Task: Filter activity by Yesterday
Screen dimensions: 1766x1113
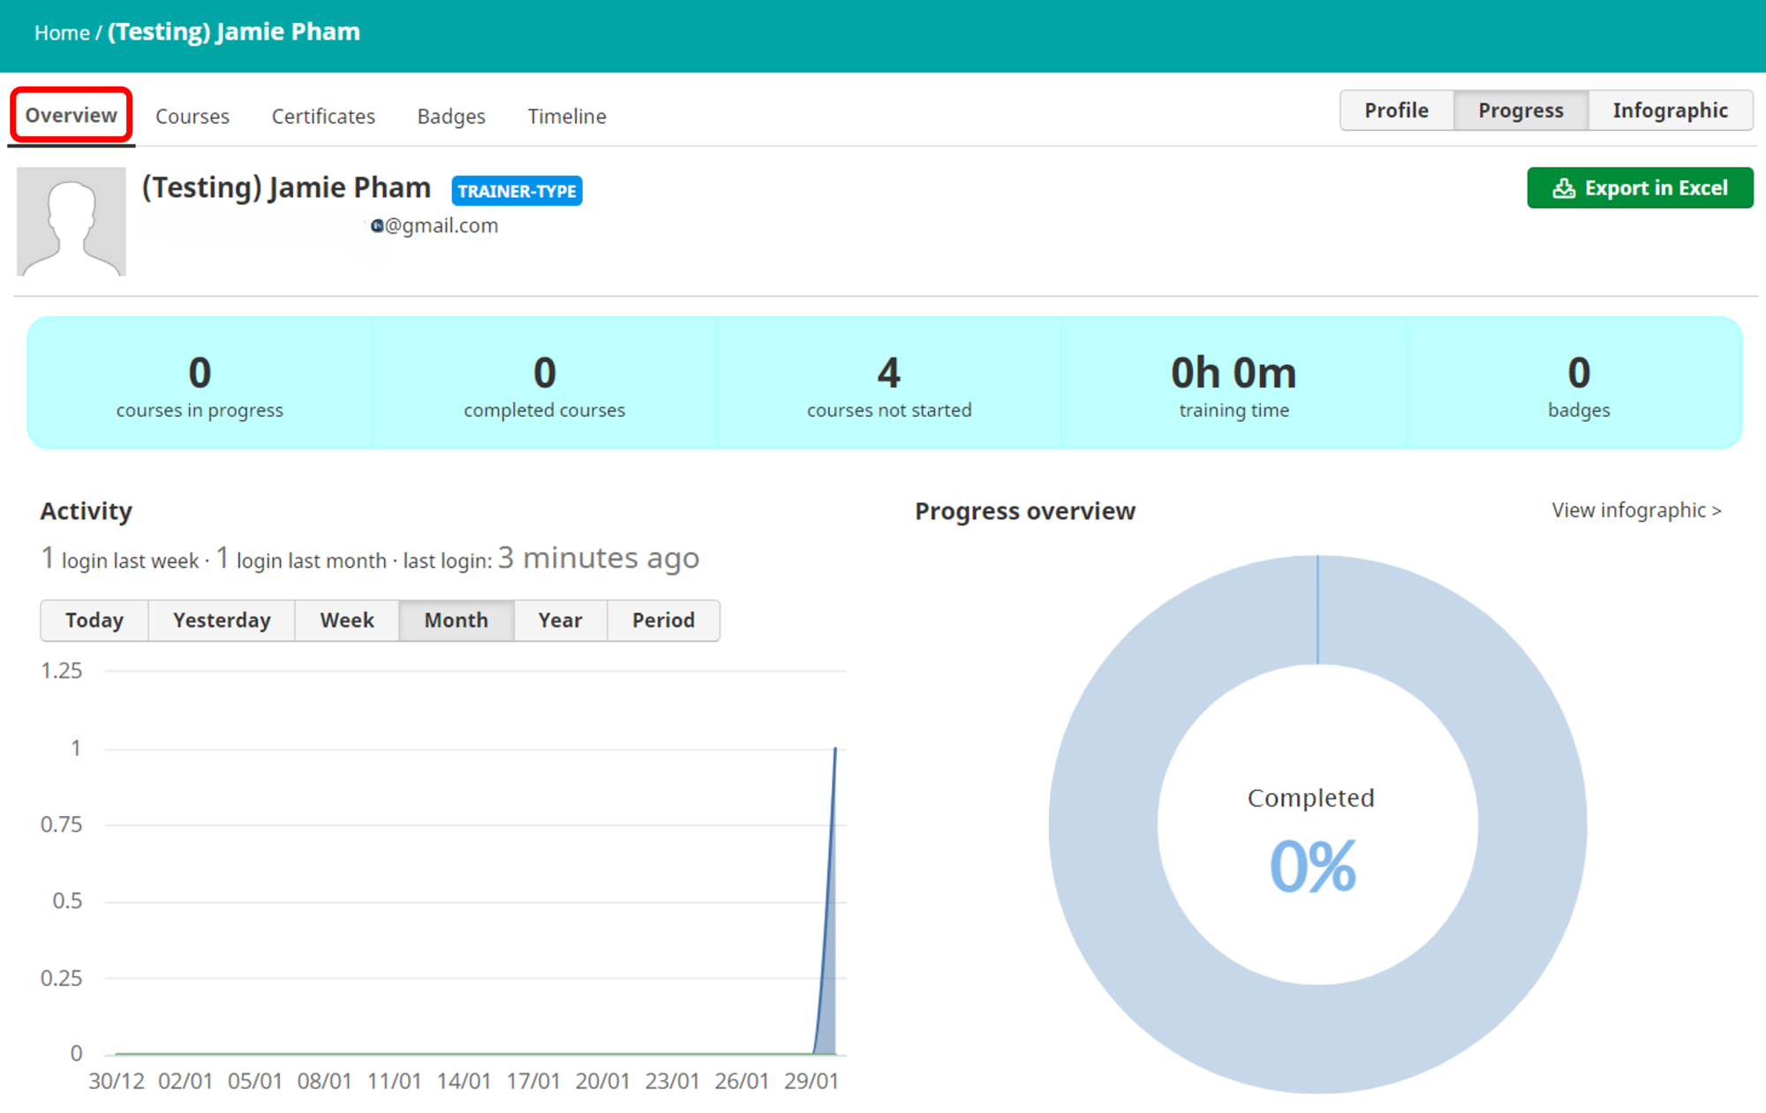Action: (x=221, y=620)
